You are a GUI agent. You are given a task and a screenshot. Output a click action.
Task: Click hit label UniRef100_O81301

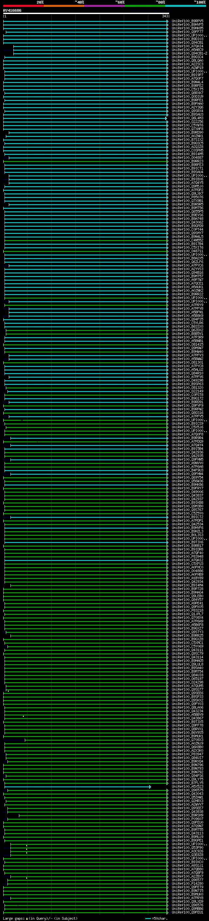(187, 363)
